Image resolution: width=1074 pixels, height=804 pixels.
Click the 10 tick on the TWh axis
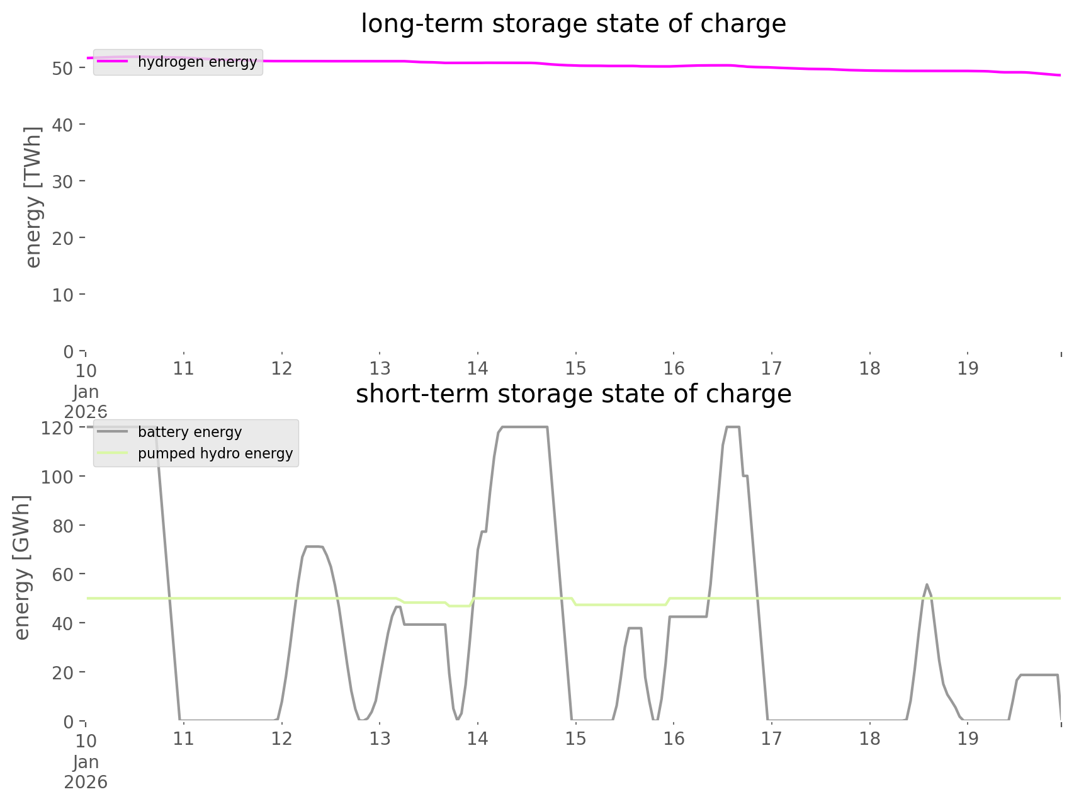coord(62,295)
